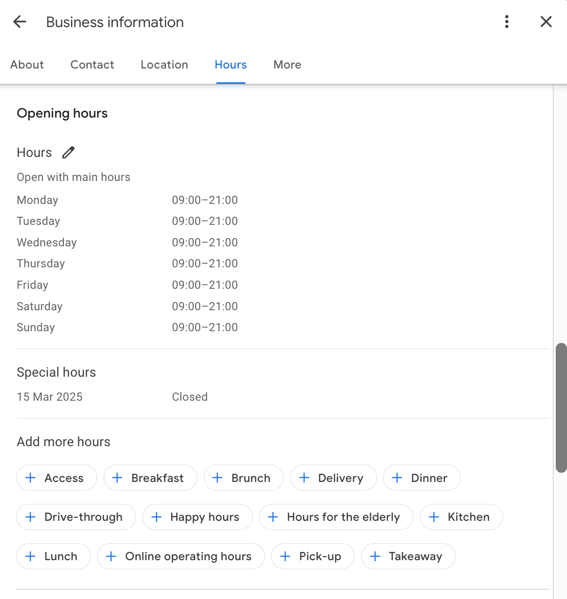Select Saturday's 09:00–21:00 hours
567x599 pixels.
tap(205, 306)
